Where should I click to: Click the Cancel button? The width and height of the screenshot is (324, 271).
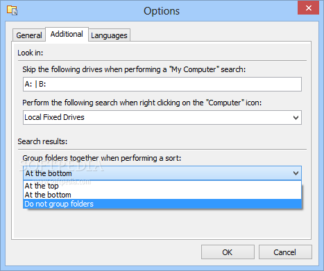(285, 252)
